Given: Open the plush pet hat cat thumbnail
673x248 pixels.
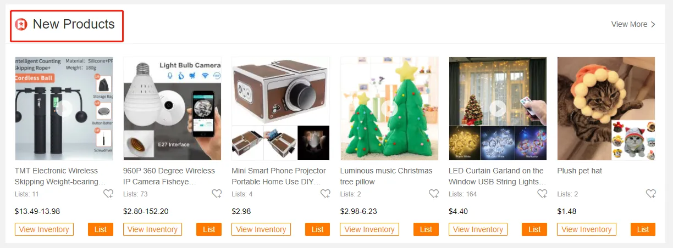Looking at the screenshot, I should pyautogui.click(x=606, y=109).
